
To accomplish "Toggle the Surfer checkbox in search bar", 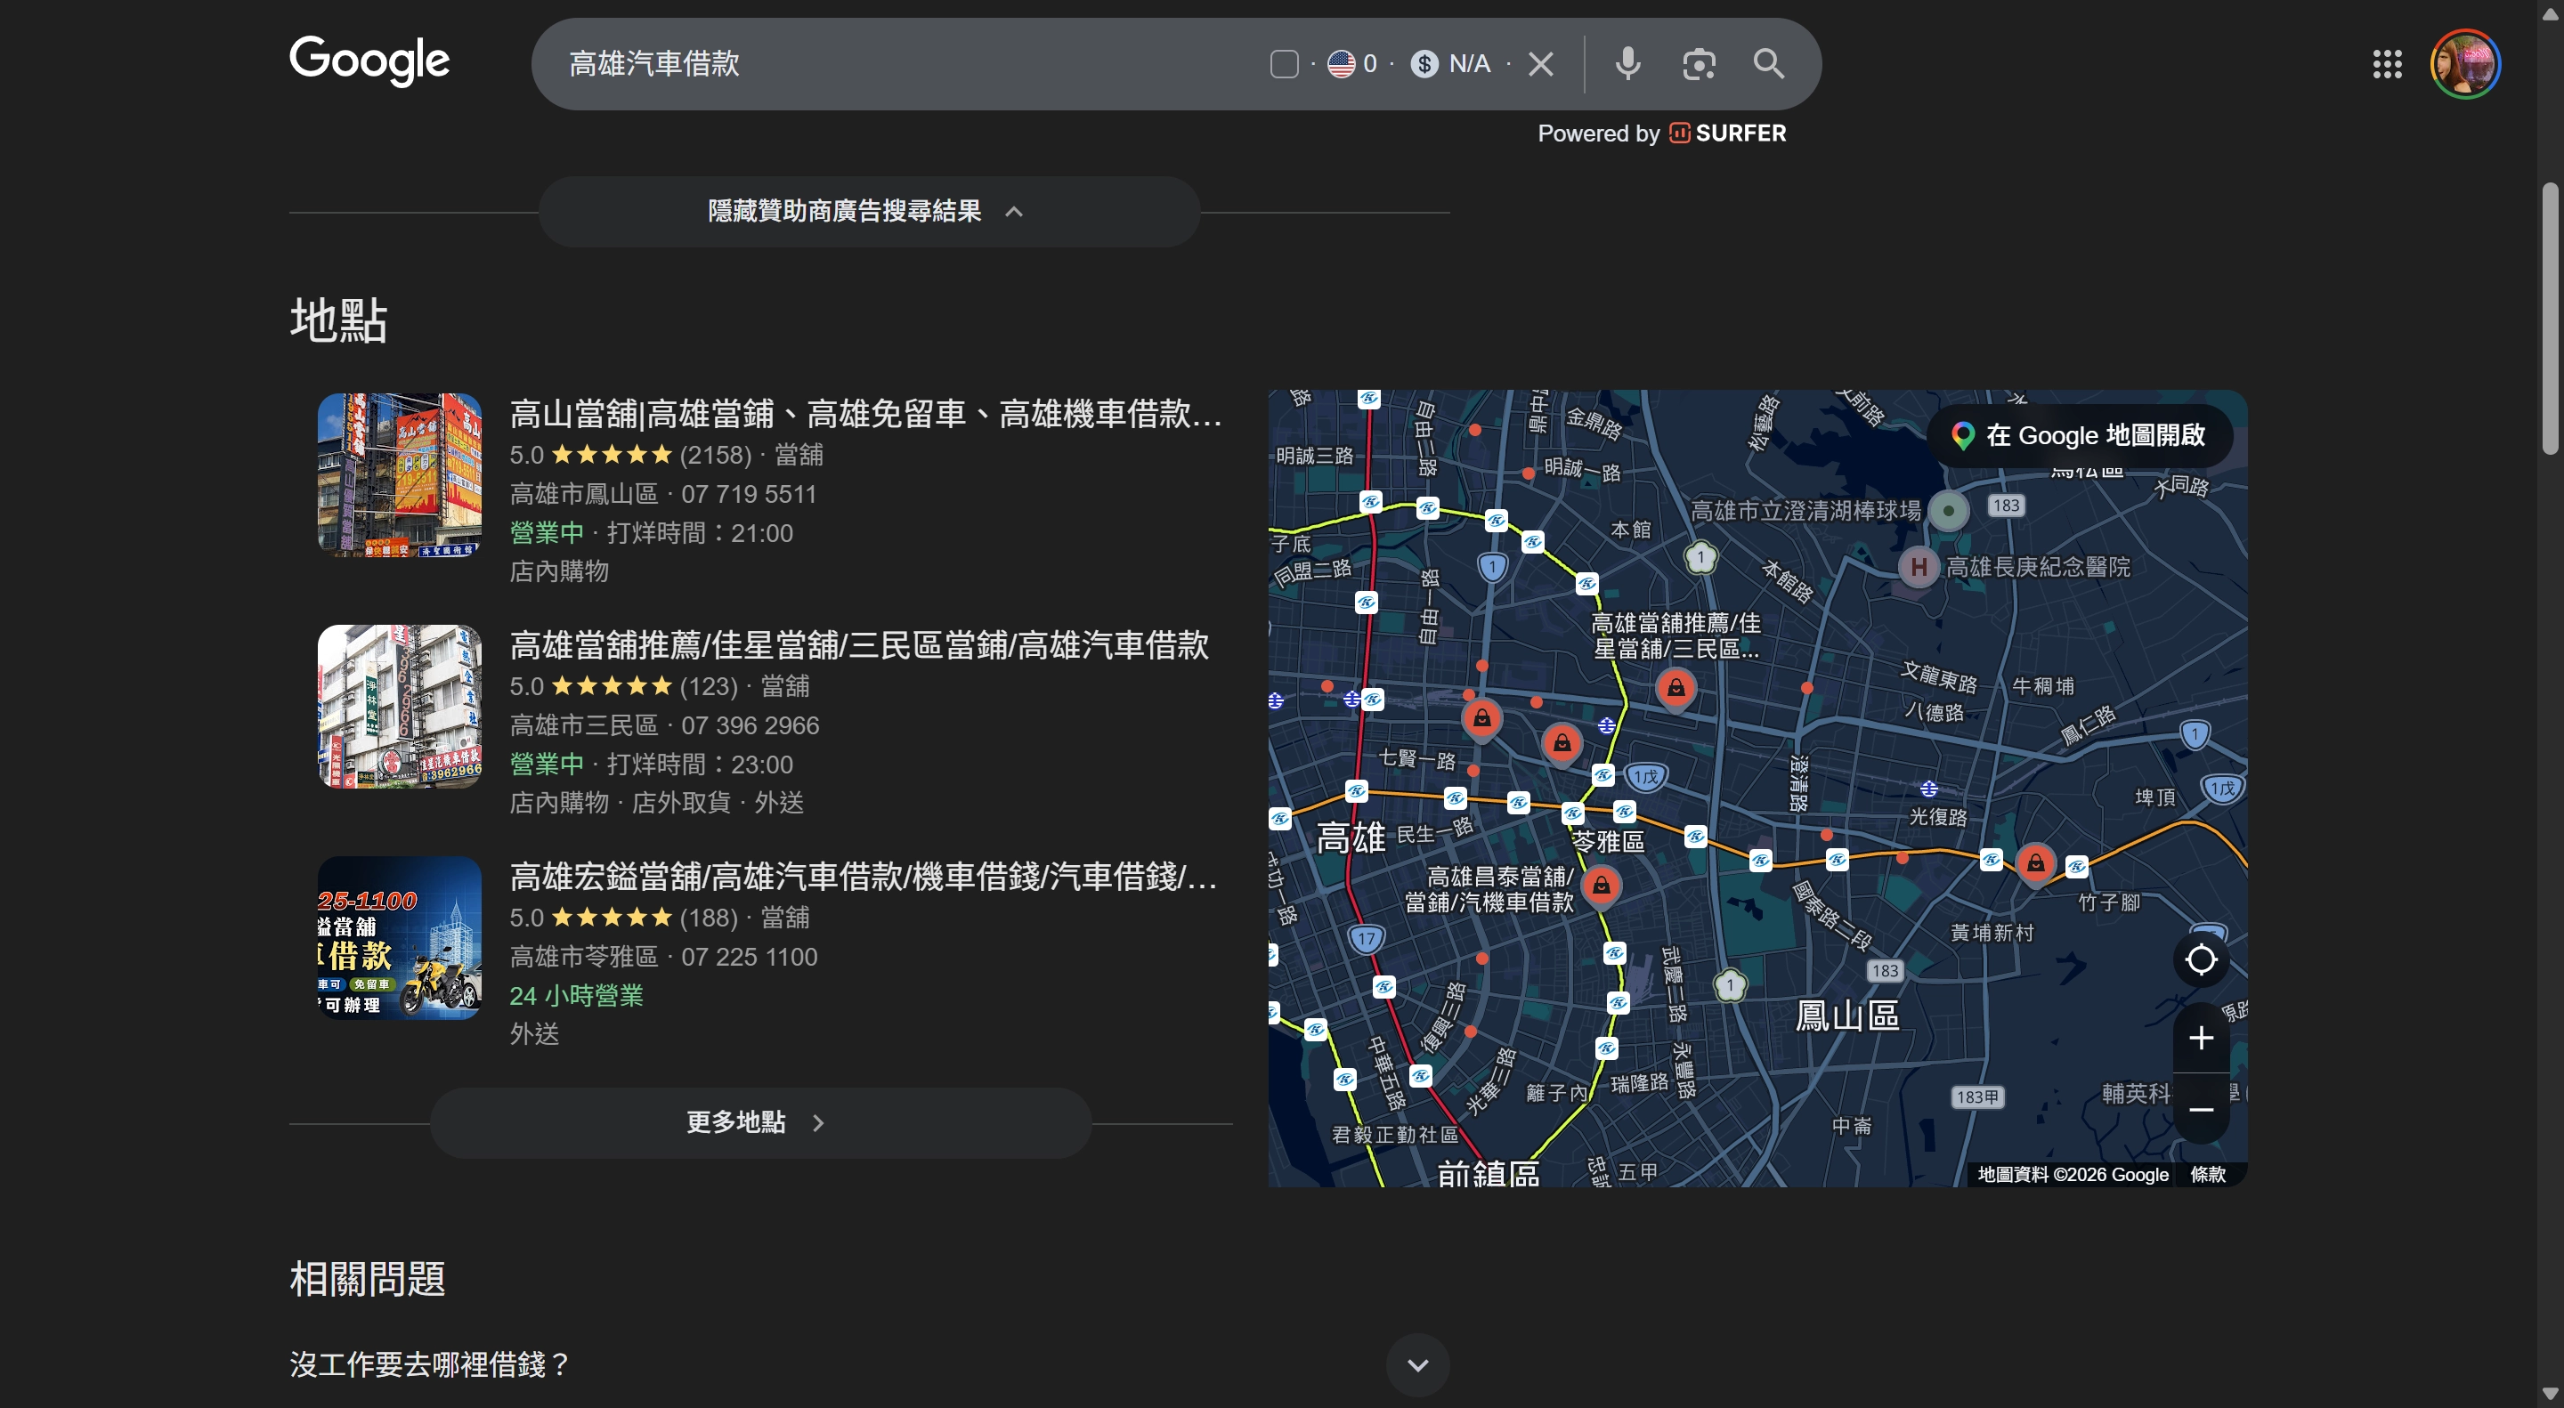I will coord(1284,64).
